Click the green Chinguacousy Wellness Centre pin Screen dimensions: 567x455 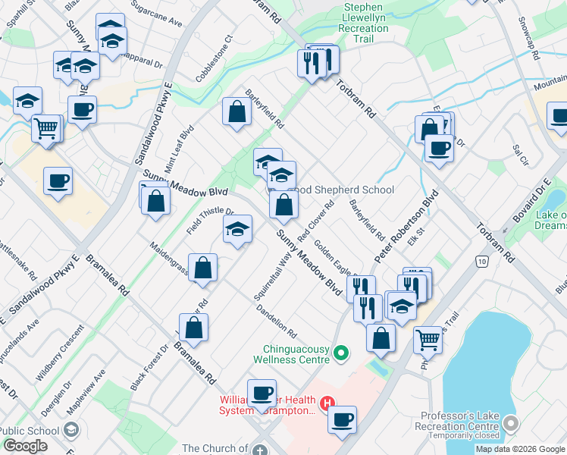point(340,353)
